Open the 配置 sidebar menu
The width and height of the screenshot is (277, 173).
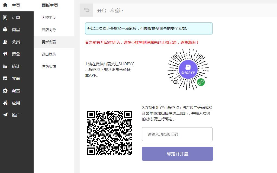(17, 91)
